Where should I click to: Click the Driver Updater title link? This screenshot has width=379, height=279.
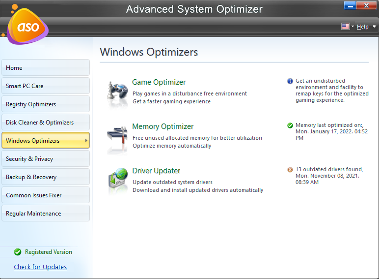pyautogui.click(x=156, y=171)
